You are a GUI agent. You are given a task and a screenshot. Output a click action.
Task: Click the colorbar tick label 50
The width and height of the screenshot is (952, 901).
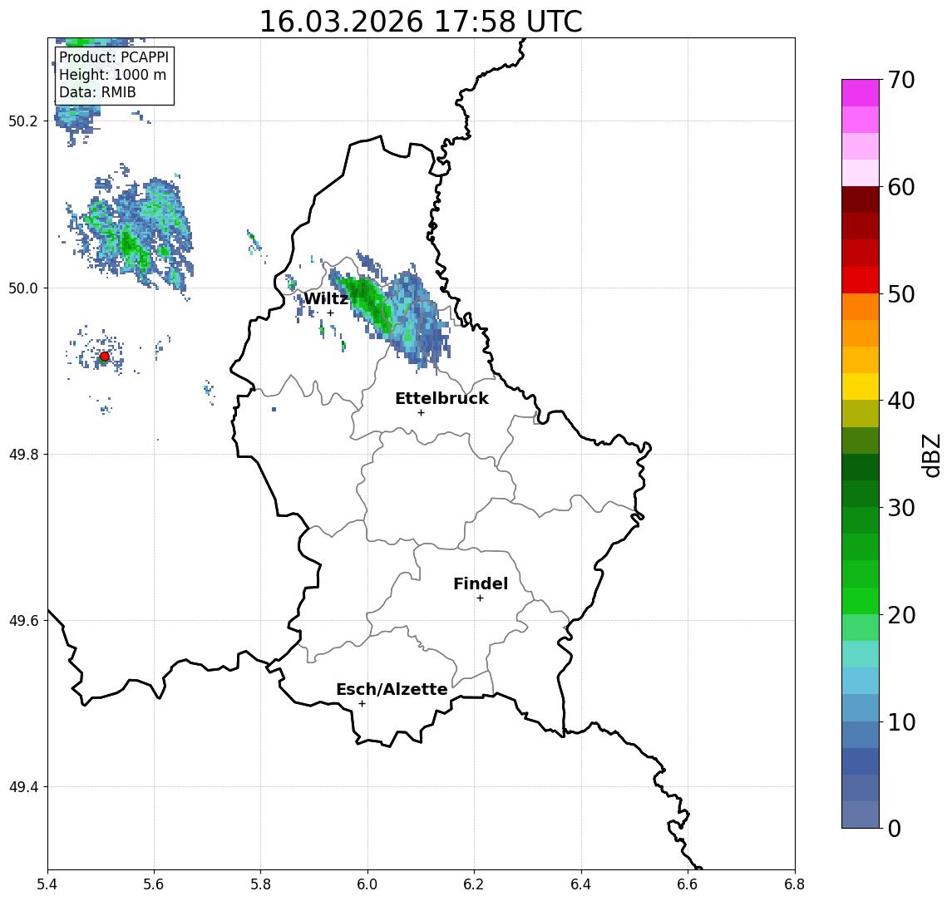(901, 294)
